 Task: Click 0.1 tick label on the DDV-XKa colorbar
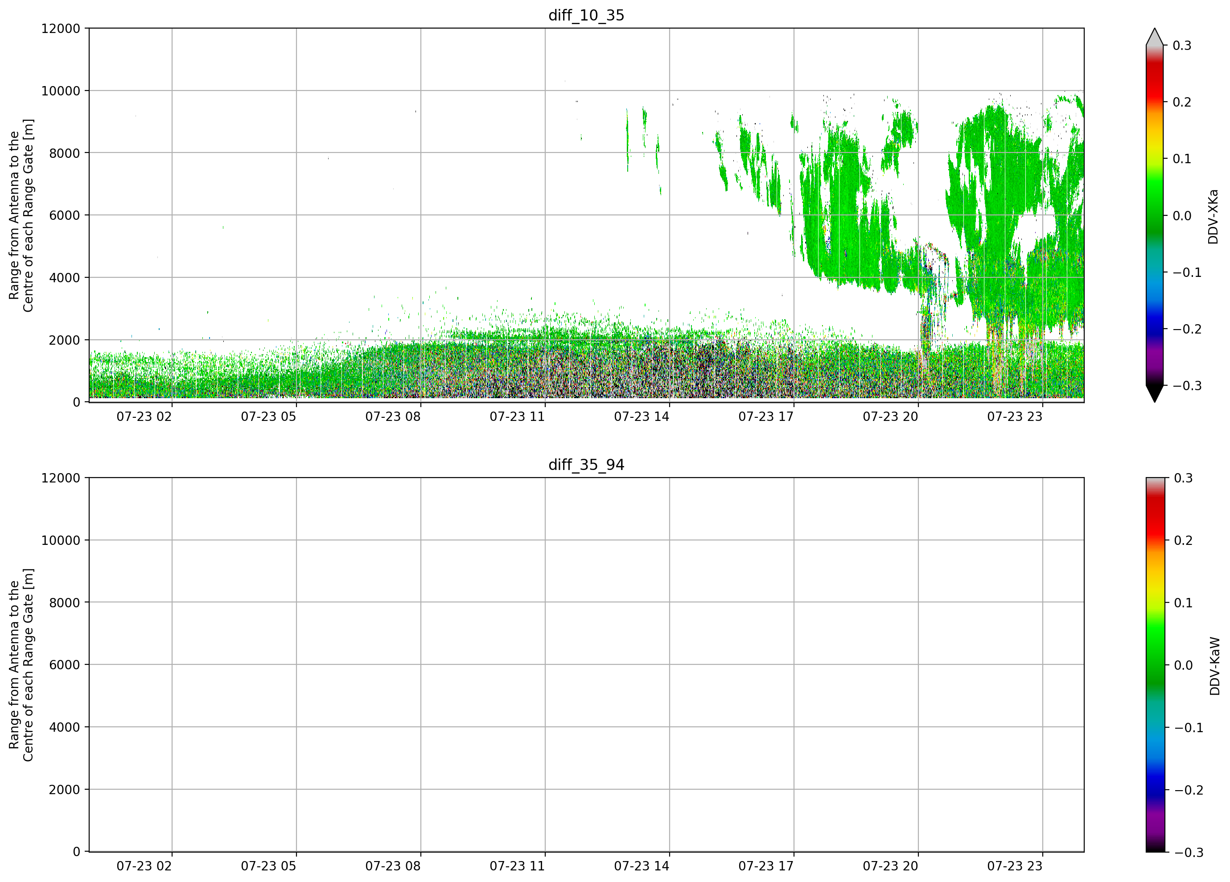[1182, 159]
